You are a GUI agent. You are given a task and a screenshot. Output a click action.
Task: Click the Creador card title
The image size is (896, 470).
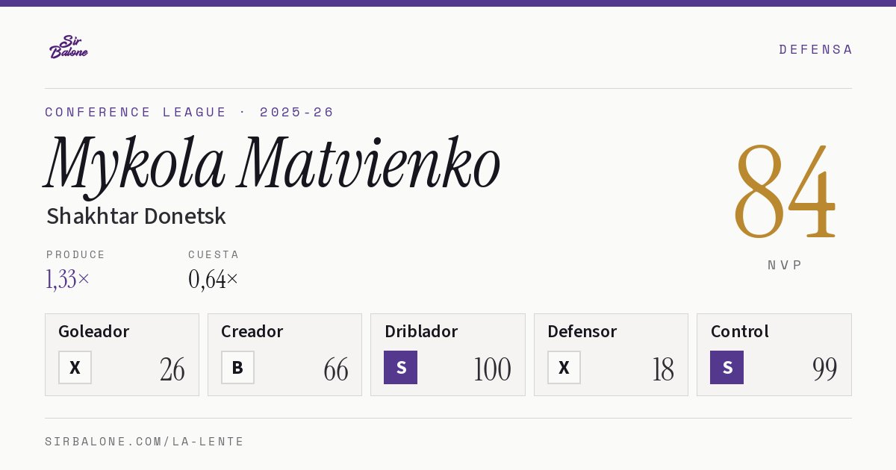coord(252,331)
